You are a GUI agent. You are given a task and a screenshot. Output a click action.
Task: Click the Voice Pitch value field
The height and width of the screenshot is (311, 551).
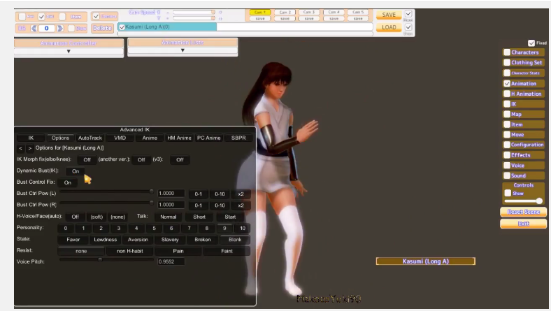click(171, 261)
